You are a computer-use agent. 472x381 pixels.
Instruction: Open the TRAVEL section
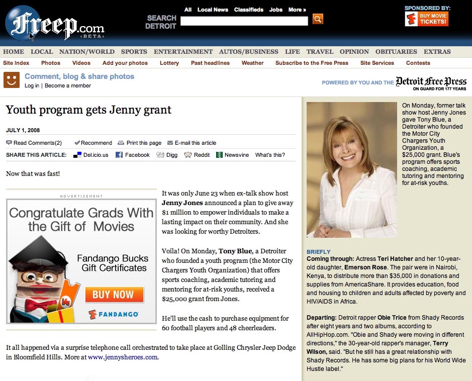[320, 51]
